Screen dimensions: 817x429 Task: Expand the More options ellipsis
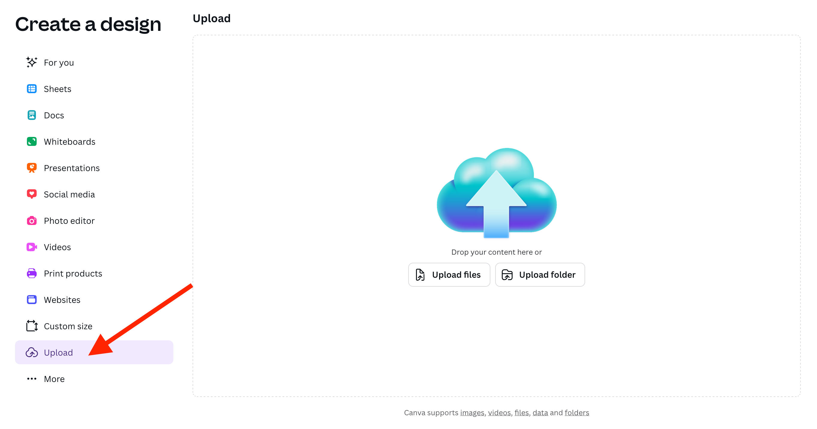pos(31,379)
